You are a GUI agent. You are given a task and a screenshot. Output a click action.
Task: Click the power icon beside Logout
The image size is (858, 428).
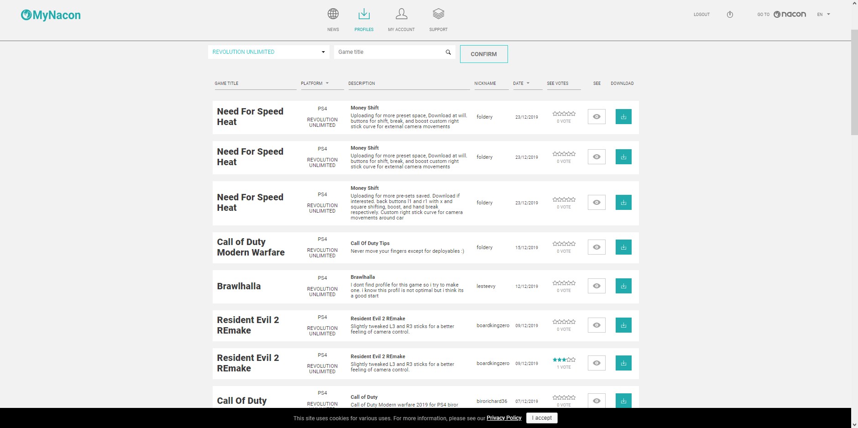coord(730,15)
